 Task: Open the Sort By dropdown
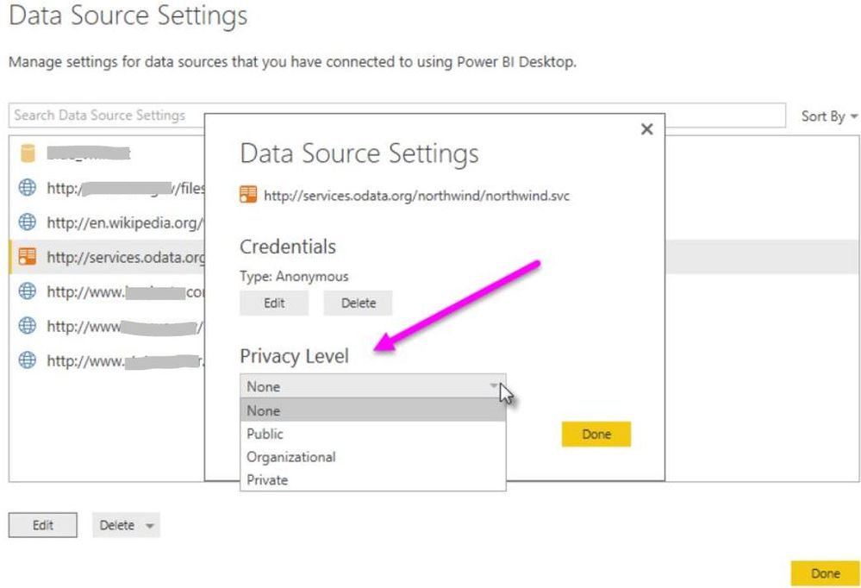829,116
